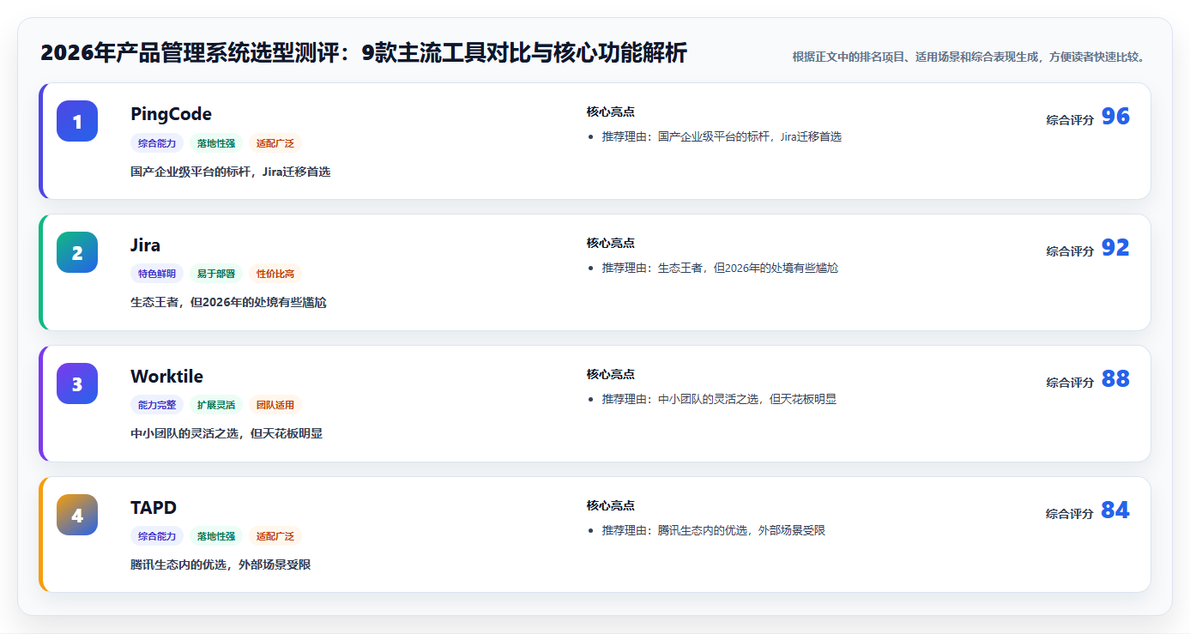Click PingCode's 适配广泛 tag
The height and width of the screenshot is (634, 1190).
click(x=275, y=143)
